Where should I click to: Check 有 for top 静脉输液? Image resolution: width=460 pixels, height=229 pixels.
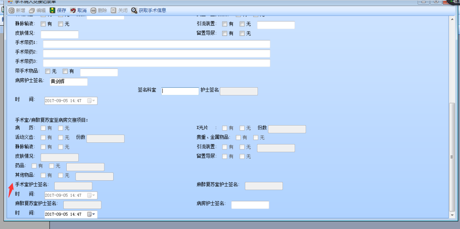tap(43, 24)
